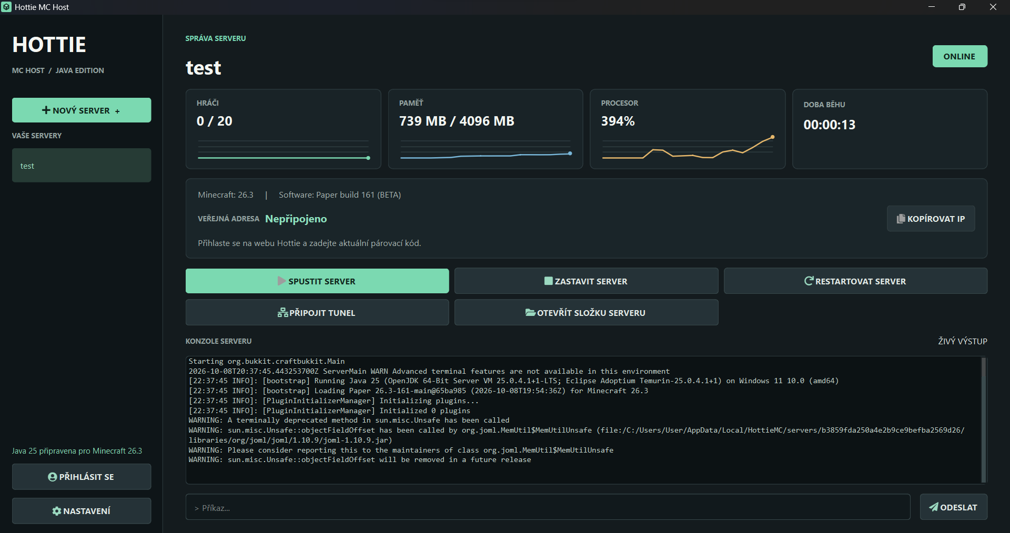Click the paper plane icon on Odeslat

click(934, 507)
